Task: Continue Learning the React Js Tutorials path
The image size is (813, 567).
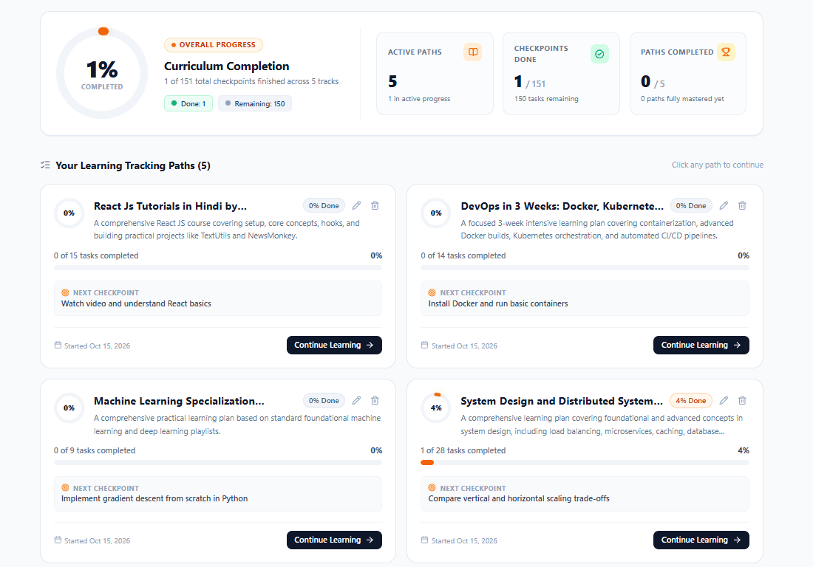Action: [x=334, y=345]
